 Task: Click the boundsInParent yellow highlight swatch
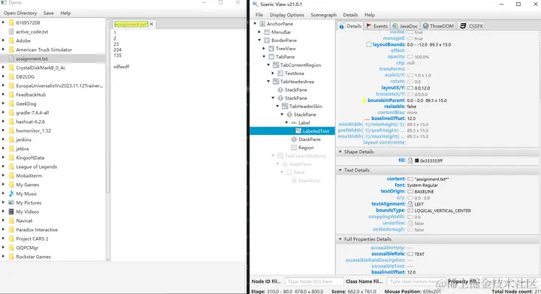tap(364, 100)
